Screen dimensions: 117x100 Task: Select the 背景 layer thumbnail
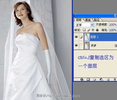87,45
